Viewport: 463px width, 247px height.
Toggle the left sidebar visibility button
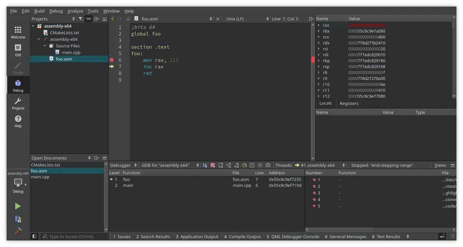[x=34, y=236]
